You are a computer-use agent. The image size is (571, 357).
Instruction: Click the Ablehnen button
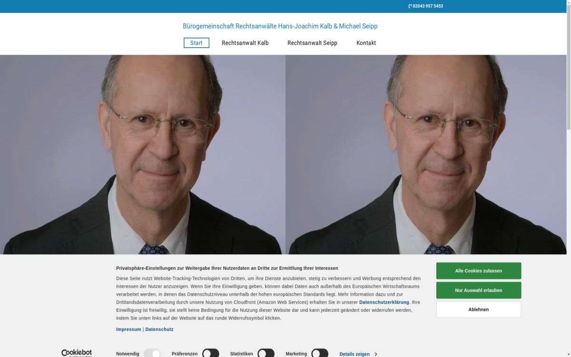(479, 309)
